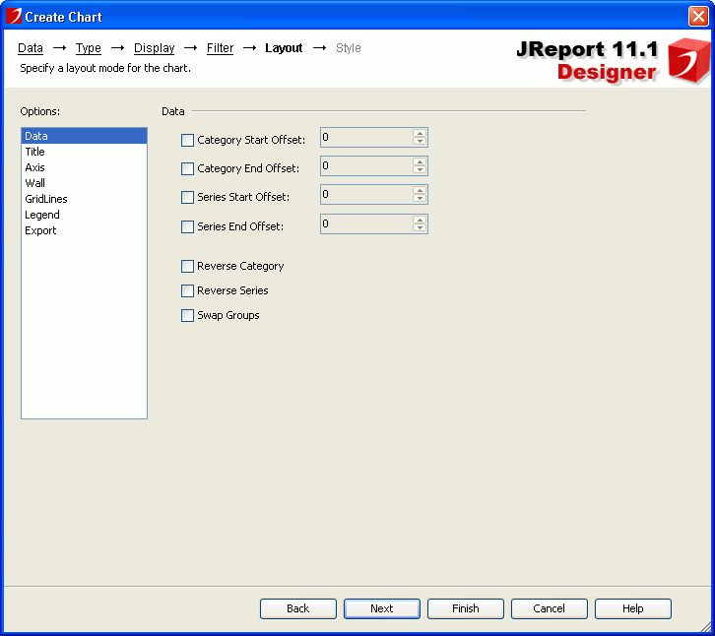Viewport: 715px width, 636px height.
Task: Enable the Category Start Offset checkbox
Action: pyautogui.click(x=188, y=141)
